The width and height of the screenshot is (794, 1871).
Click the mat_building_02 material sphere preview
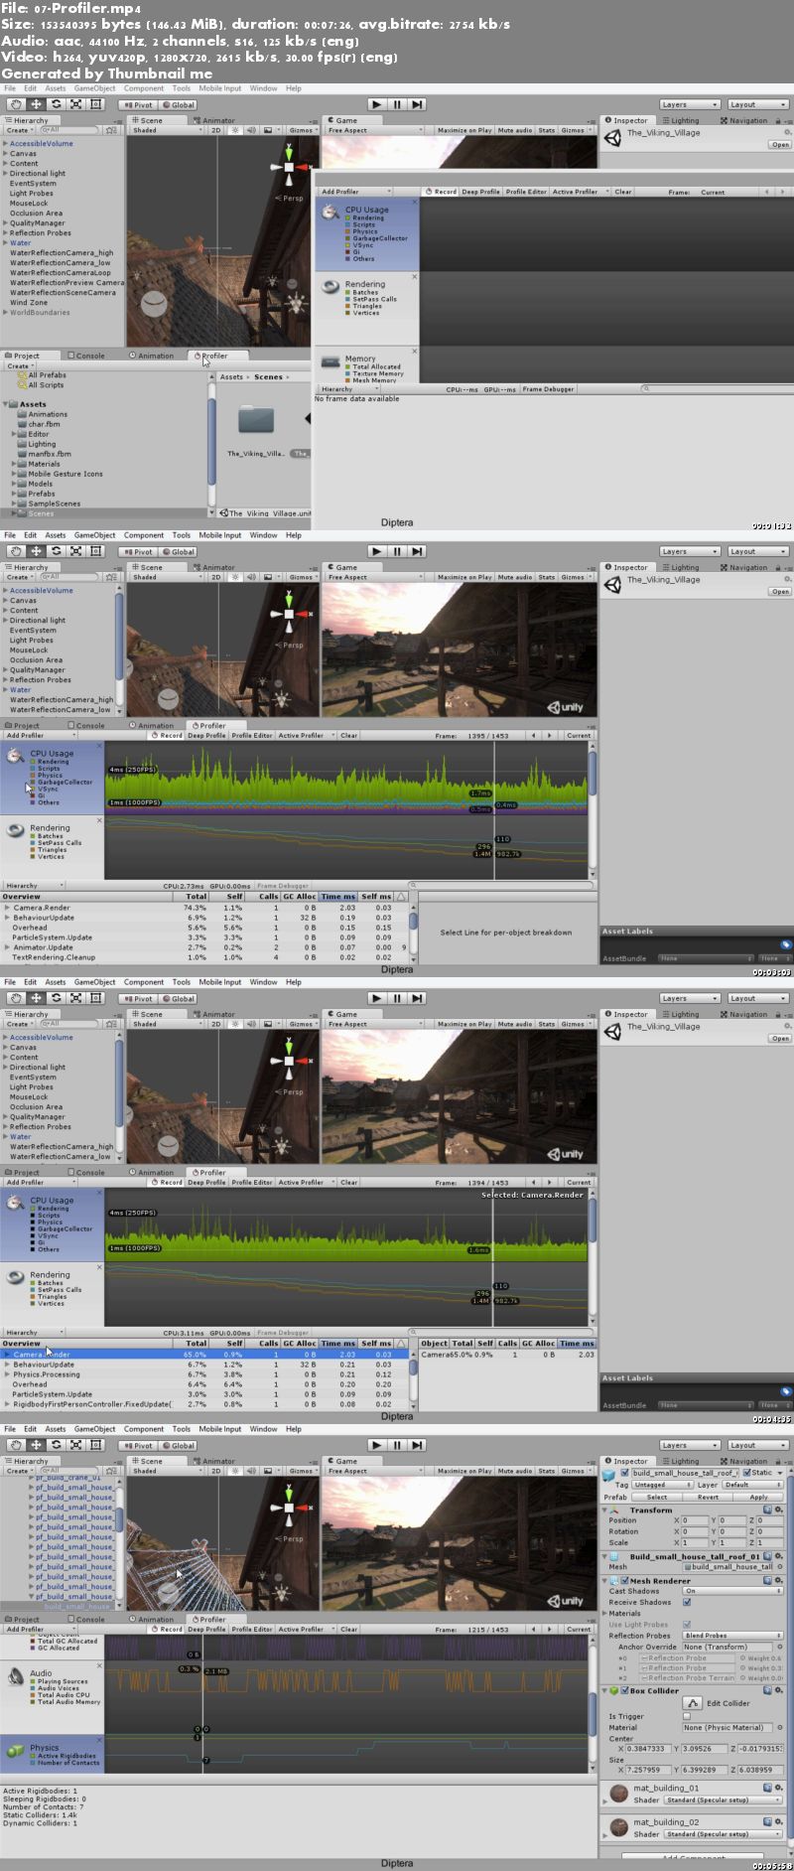(618, 1826)
